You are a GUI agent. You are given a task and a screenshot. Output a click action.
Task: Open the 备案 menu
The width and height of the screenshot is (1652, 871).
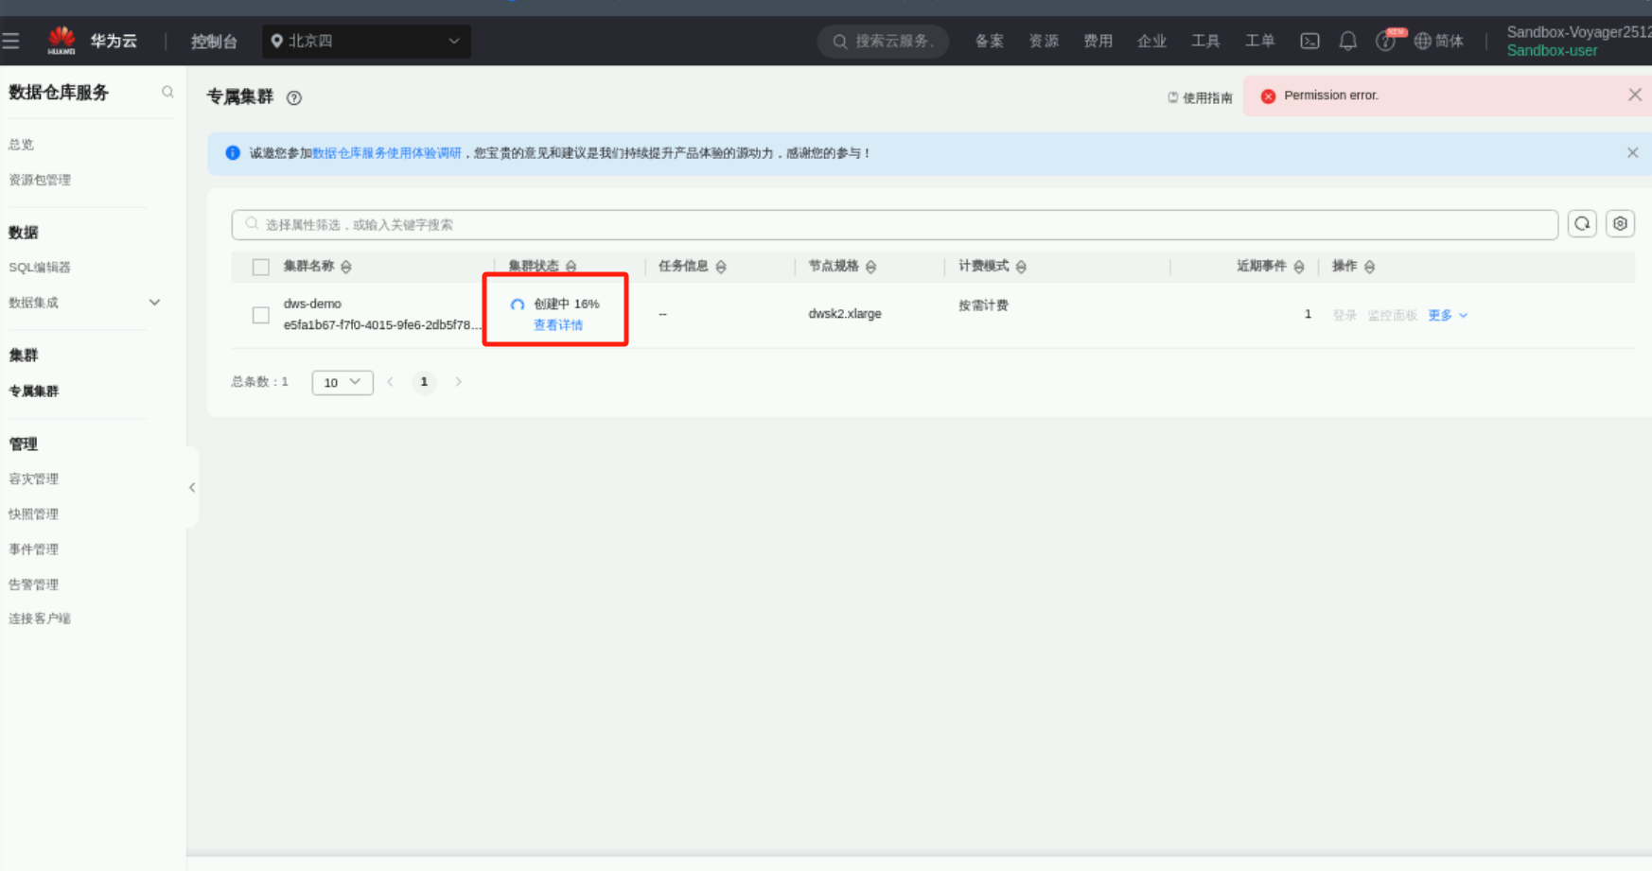(989, 41)
